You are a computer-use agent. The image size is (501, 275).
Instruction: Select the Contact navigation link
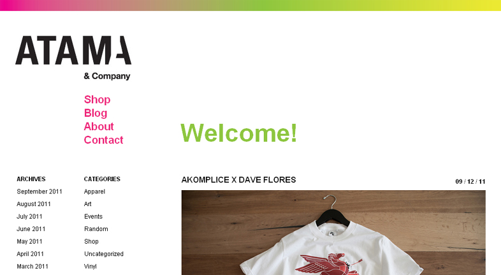click(x=103, y=140)
